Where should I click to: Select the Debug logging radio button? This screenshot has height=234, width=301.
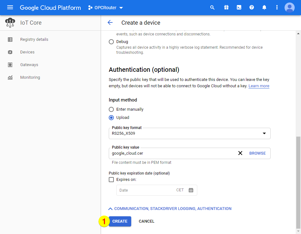pos(111,41)
